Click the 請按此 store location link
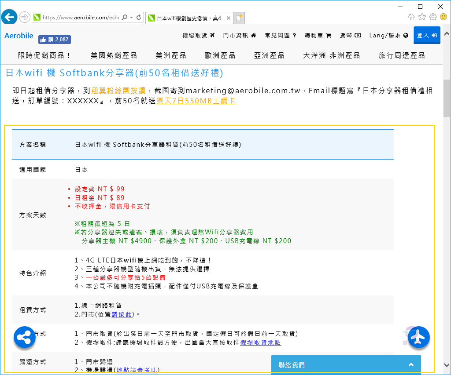Viewport: 451px width, 375px height. tap(122, 314)
